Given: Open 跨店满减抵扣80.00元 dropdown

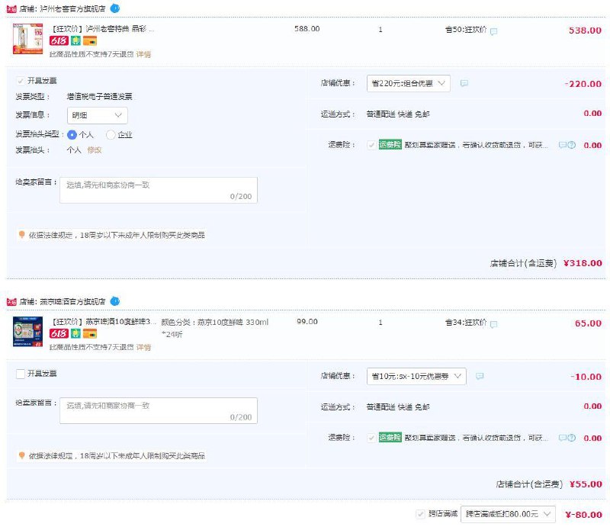Looking at the screenshot, I should click(x=508, y=514).
